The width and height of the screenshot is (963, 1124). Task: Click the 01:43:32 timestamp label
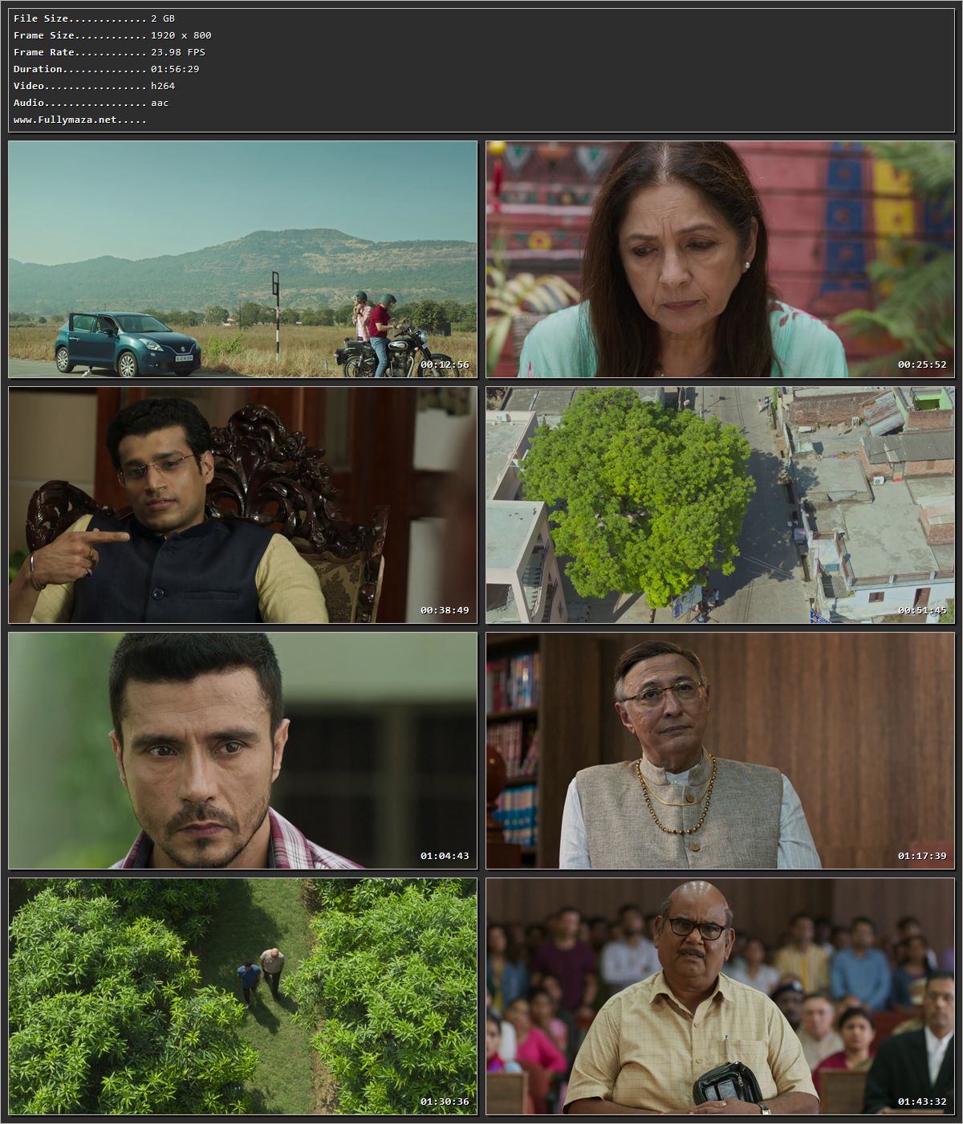922,1102
